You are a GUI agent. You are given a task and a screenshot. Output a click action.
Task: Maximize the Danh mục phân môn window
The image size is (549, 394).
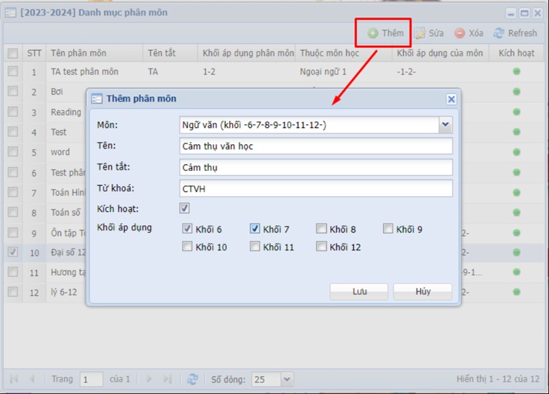524,14
